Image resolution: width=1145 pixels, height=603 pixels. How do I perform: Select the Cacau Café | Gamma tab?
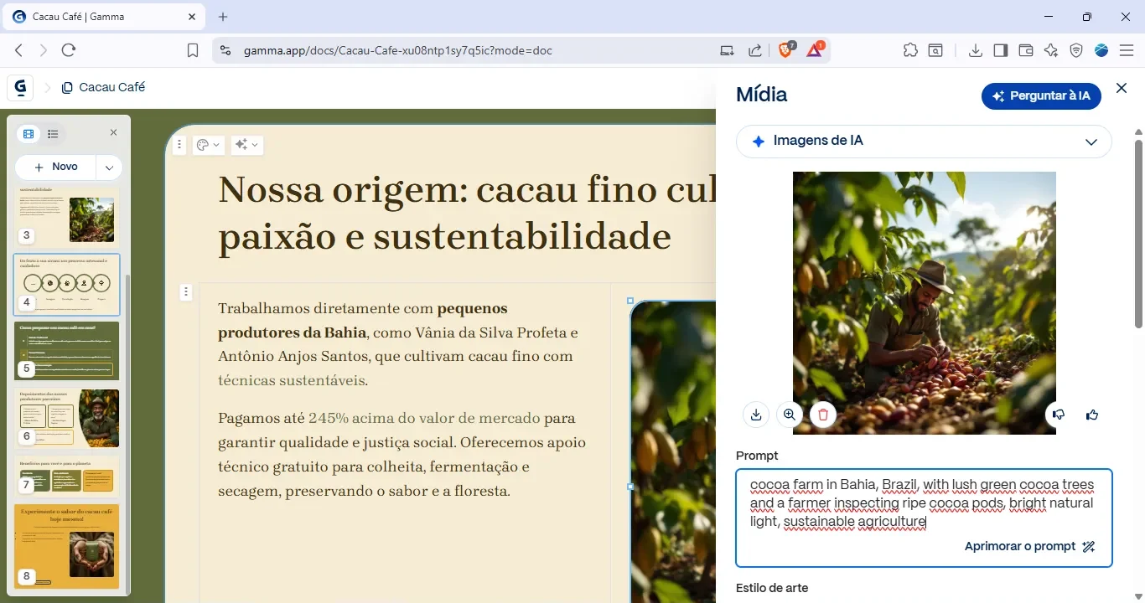pyautogui.click(x=106, y=17)
